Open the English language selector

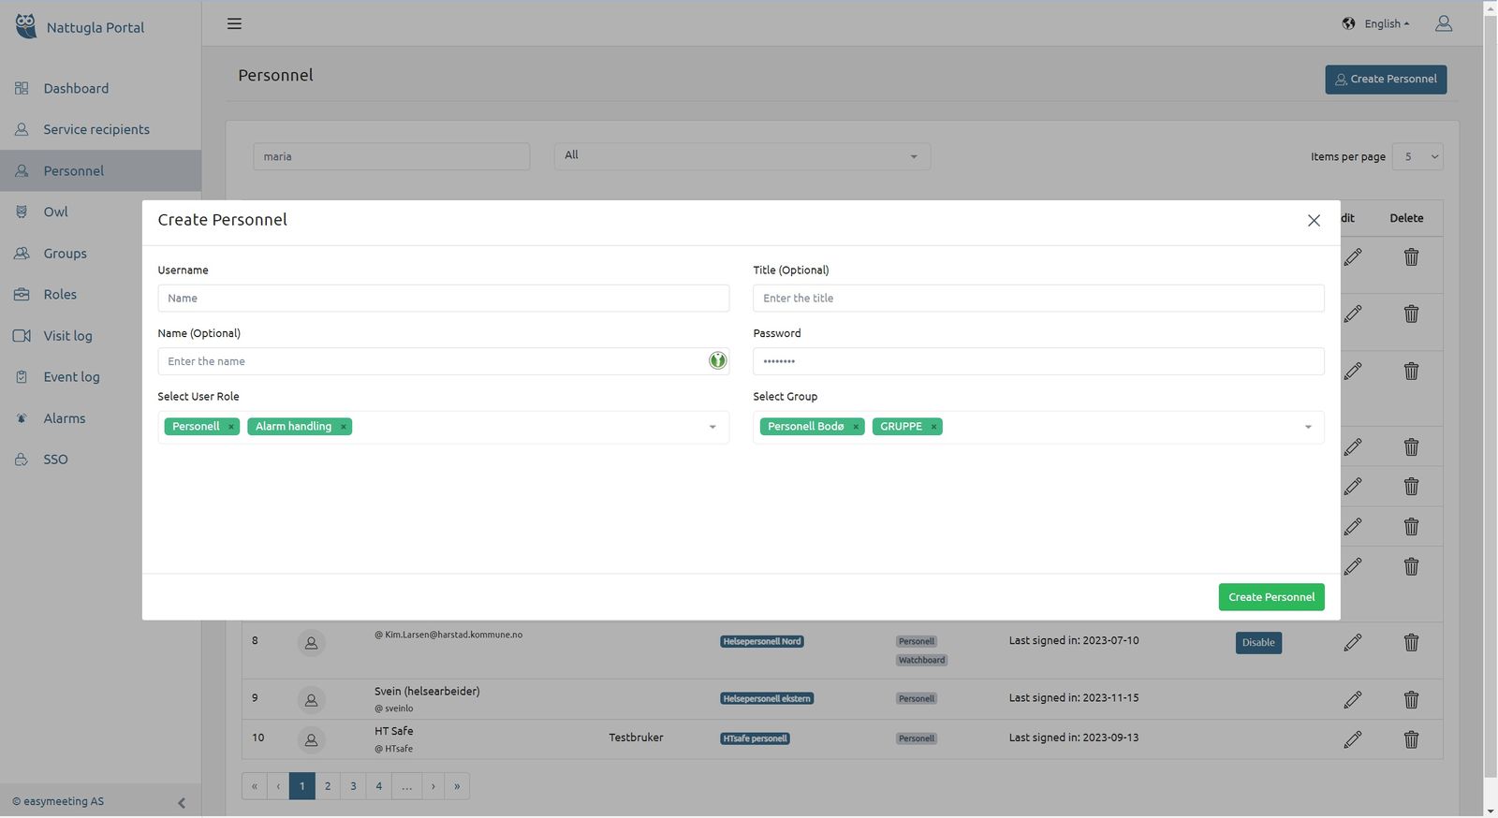(x=1375, y=23)
